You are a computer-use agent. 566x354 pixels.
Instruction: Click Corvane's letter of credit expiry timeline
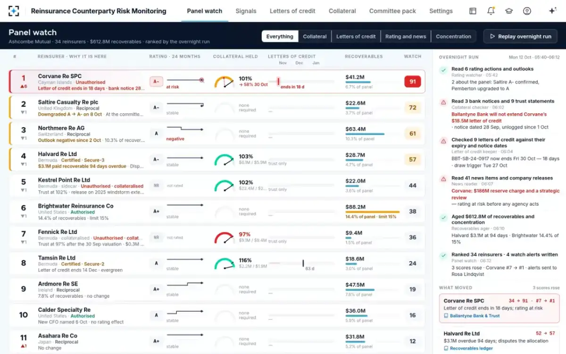(x=301, y=82)
